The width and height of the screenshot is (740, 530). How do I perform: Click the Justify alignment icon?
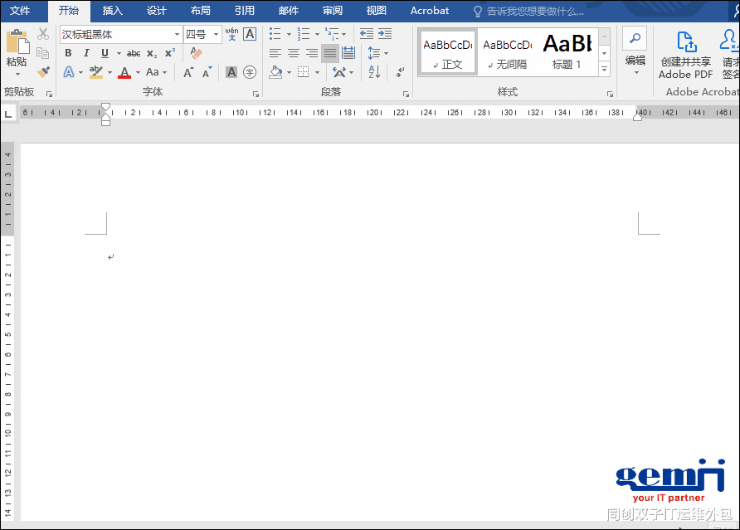pos(330,53)
